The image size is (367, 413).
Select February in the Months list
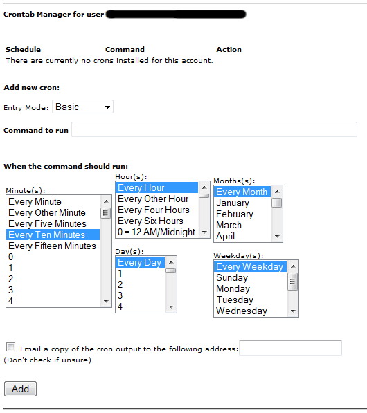(x=242, y=214)
